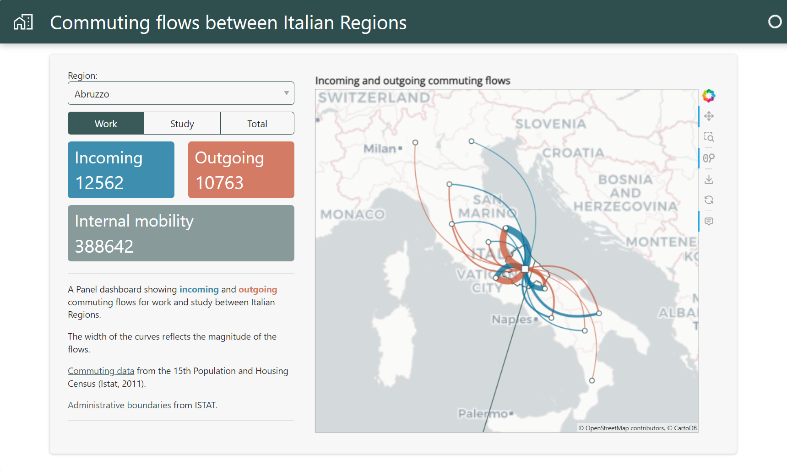Screen dimensions: 787x471
Task: Click the Save plot download icon
Action: pos(709,179)
